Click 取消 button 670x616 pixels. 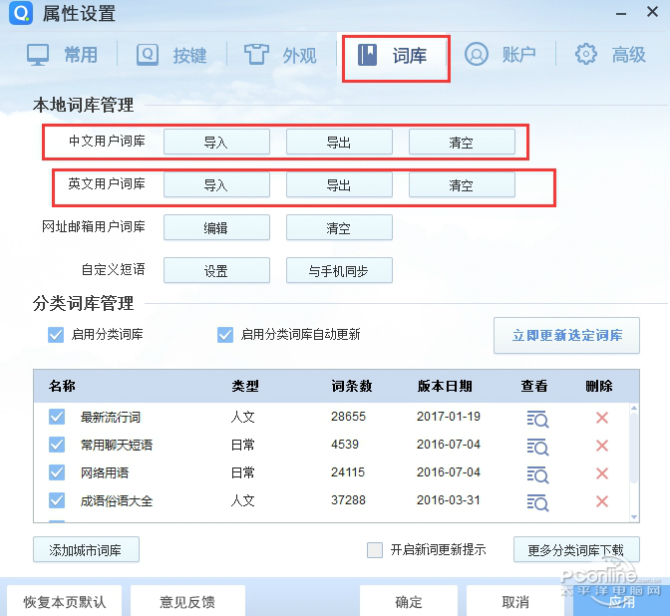pyautogui.click(x=515, y=601)
